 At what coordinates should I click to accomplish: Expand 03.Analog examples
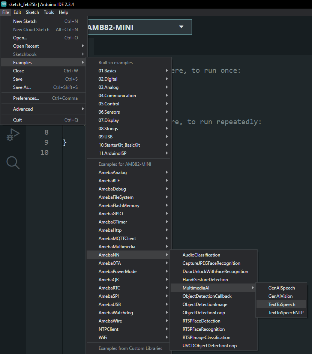[129, 87]
